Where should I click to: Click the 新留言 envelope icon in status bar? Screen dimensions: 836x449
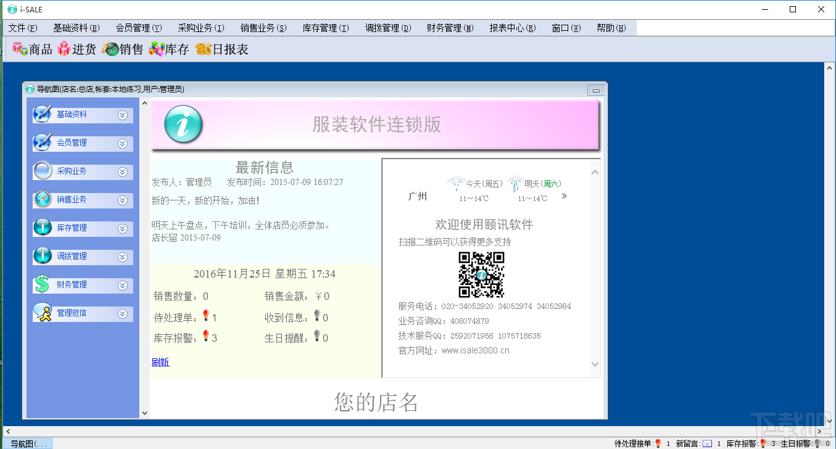pyautogui.click(x=707, y=443)
